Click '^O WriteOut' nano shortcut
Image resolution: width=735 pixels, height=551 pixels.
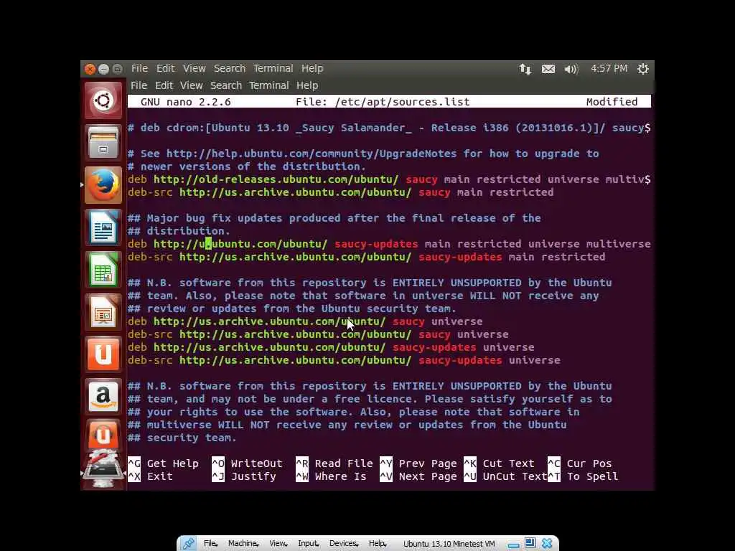tap(247, 463)
